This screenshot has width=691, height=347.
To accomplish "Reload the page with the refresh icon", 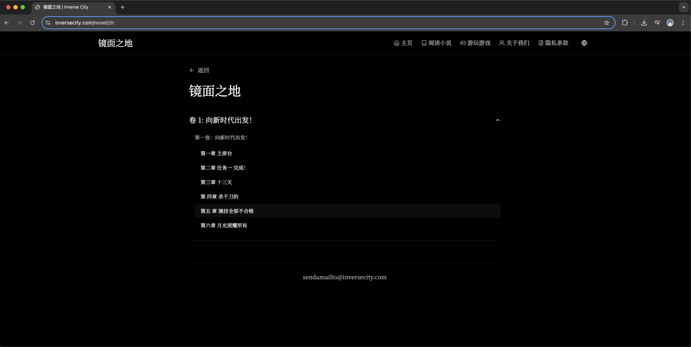I will pyautogui.click(x=32, y=23).
